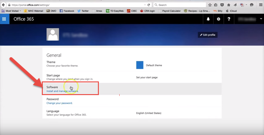Click the Office 365 header title
The width and height of the screenshot is (264, 135).
pyautogui.click(x=24, y=19)
